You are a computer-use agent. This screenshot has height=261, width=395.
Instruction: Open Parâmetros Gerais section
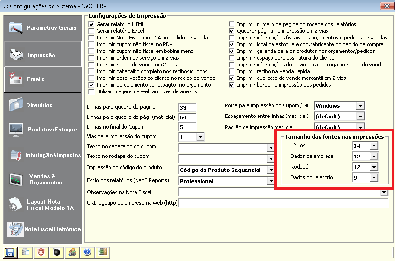tap(43, 27)
